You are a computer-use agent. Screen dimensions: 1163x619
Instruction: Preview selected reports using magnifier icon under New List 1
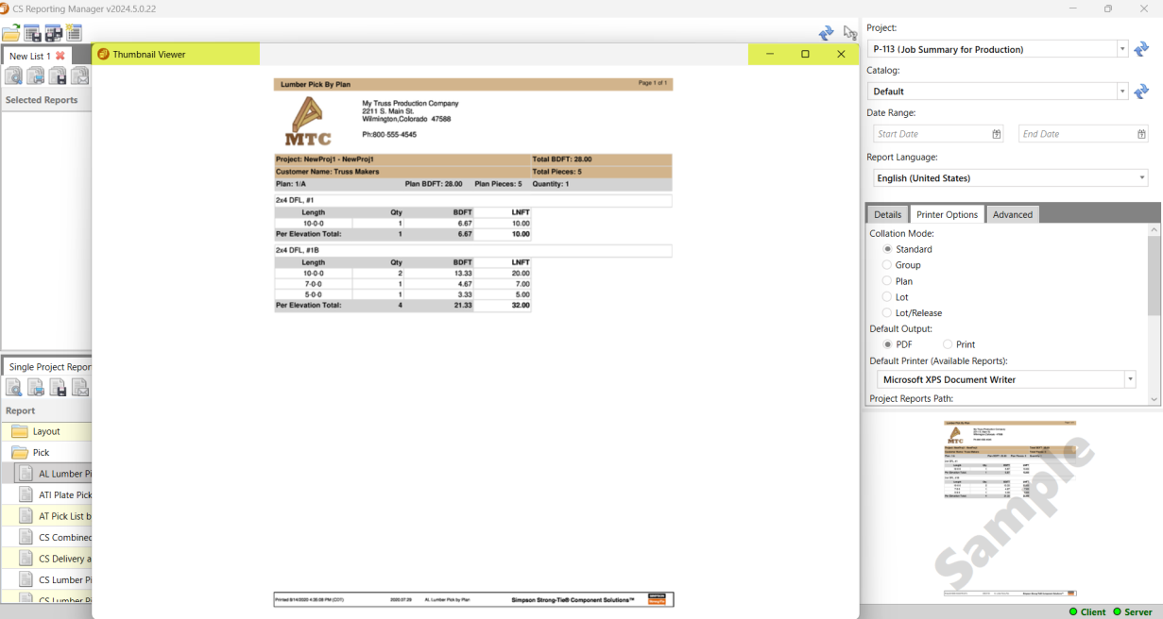pos(13,76)
